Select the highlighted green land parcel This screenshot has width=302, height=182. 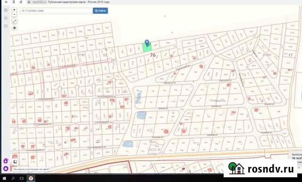click(x=147, y=48)
